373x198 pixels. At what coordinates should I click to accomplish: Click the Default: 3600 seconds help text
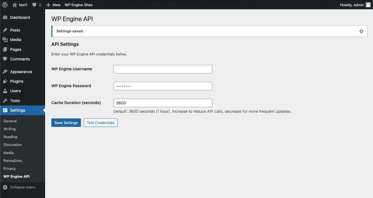[x=202, y=111]
